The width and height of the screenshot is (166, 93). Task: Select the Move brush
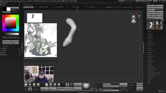tap(55, 85)
